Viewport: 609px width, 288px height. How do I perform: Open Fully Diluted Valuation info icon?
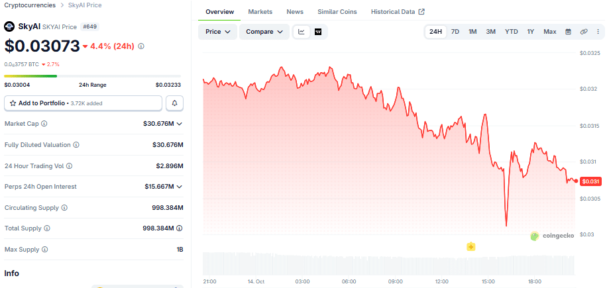coord(76,145)
